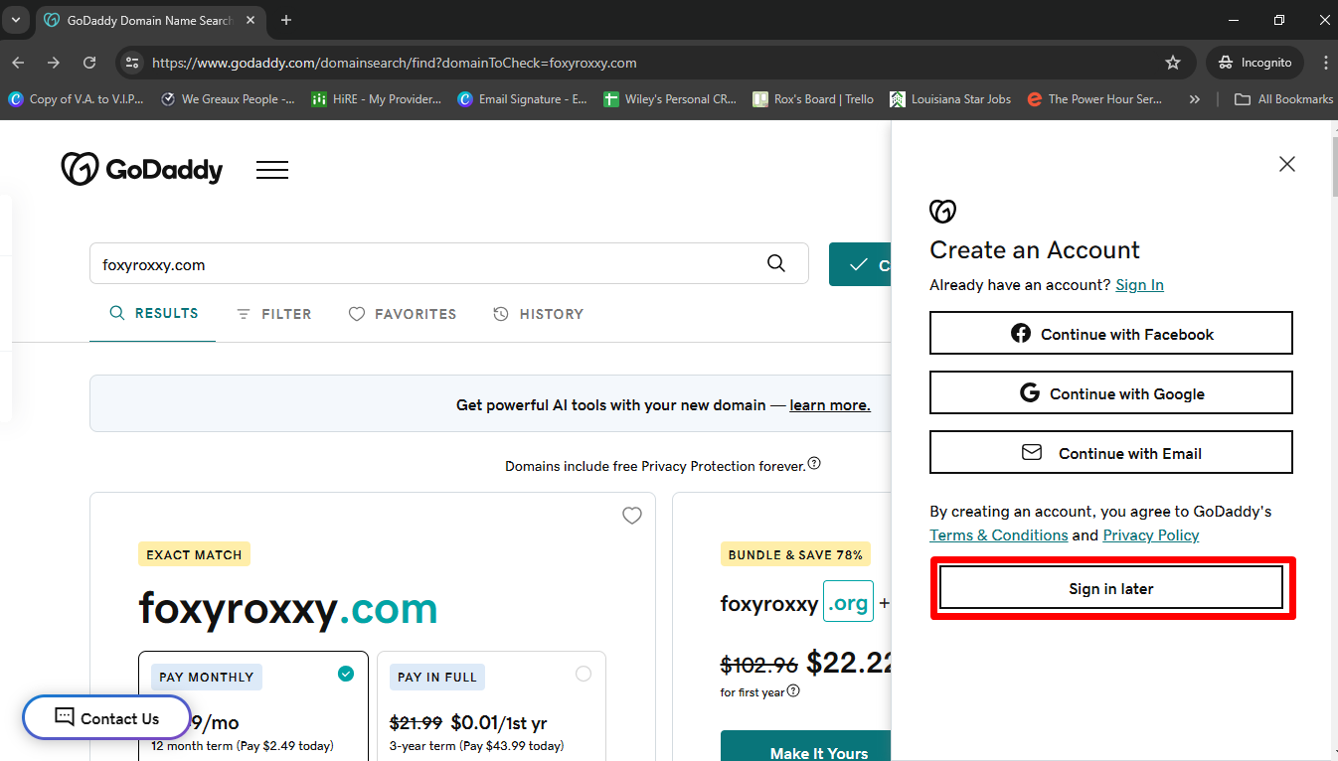Favorite foxyroxxy.com with the heart icon
Screen dimensions: 1338x761
pyautogui.click(x=632, y=516)
